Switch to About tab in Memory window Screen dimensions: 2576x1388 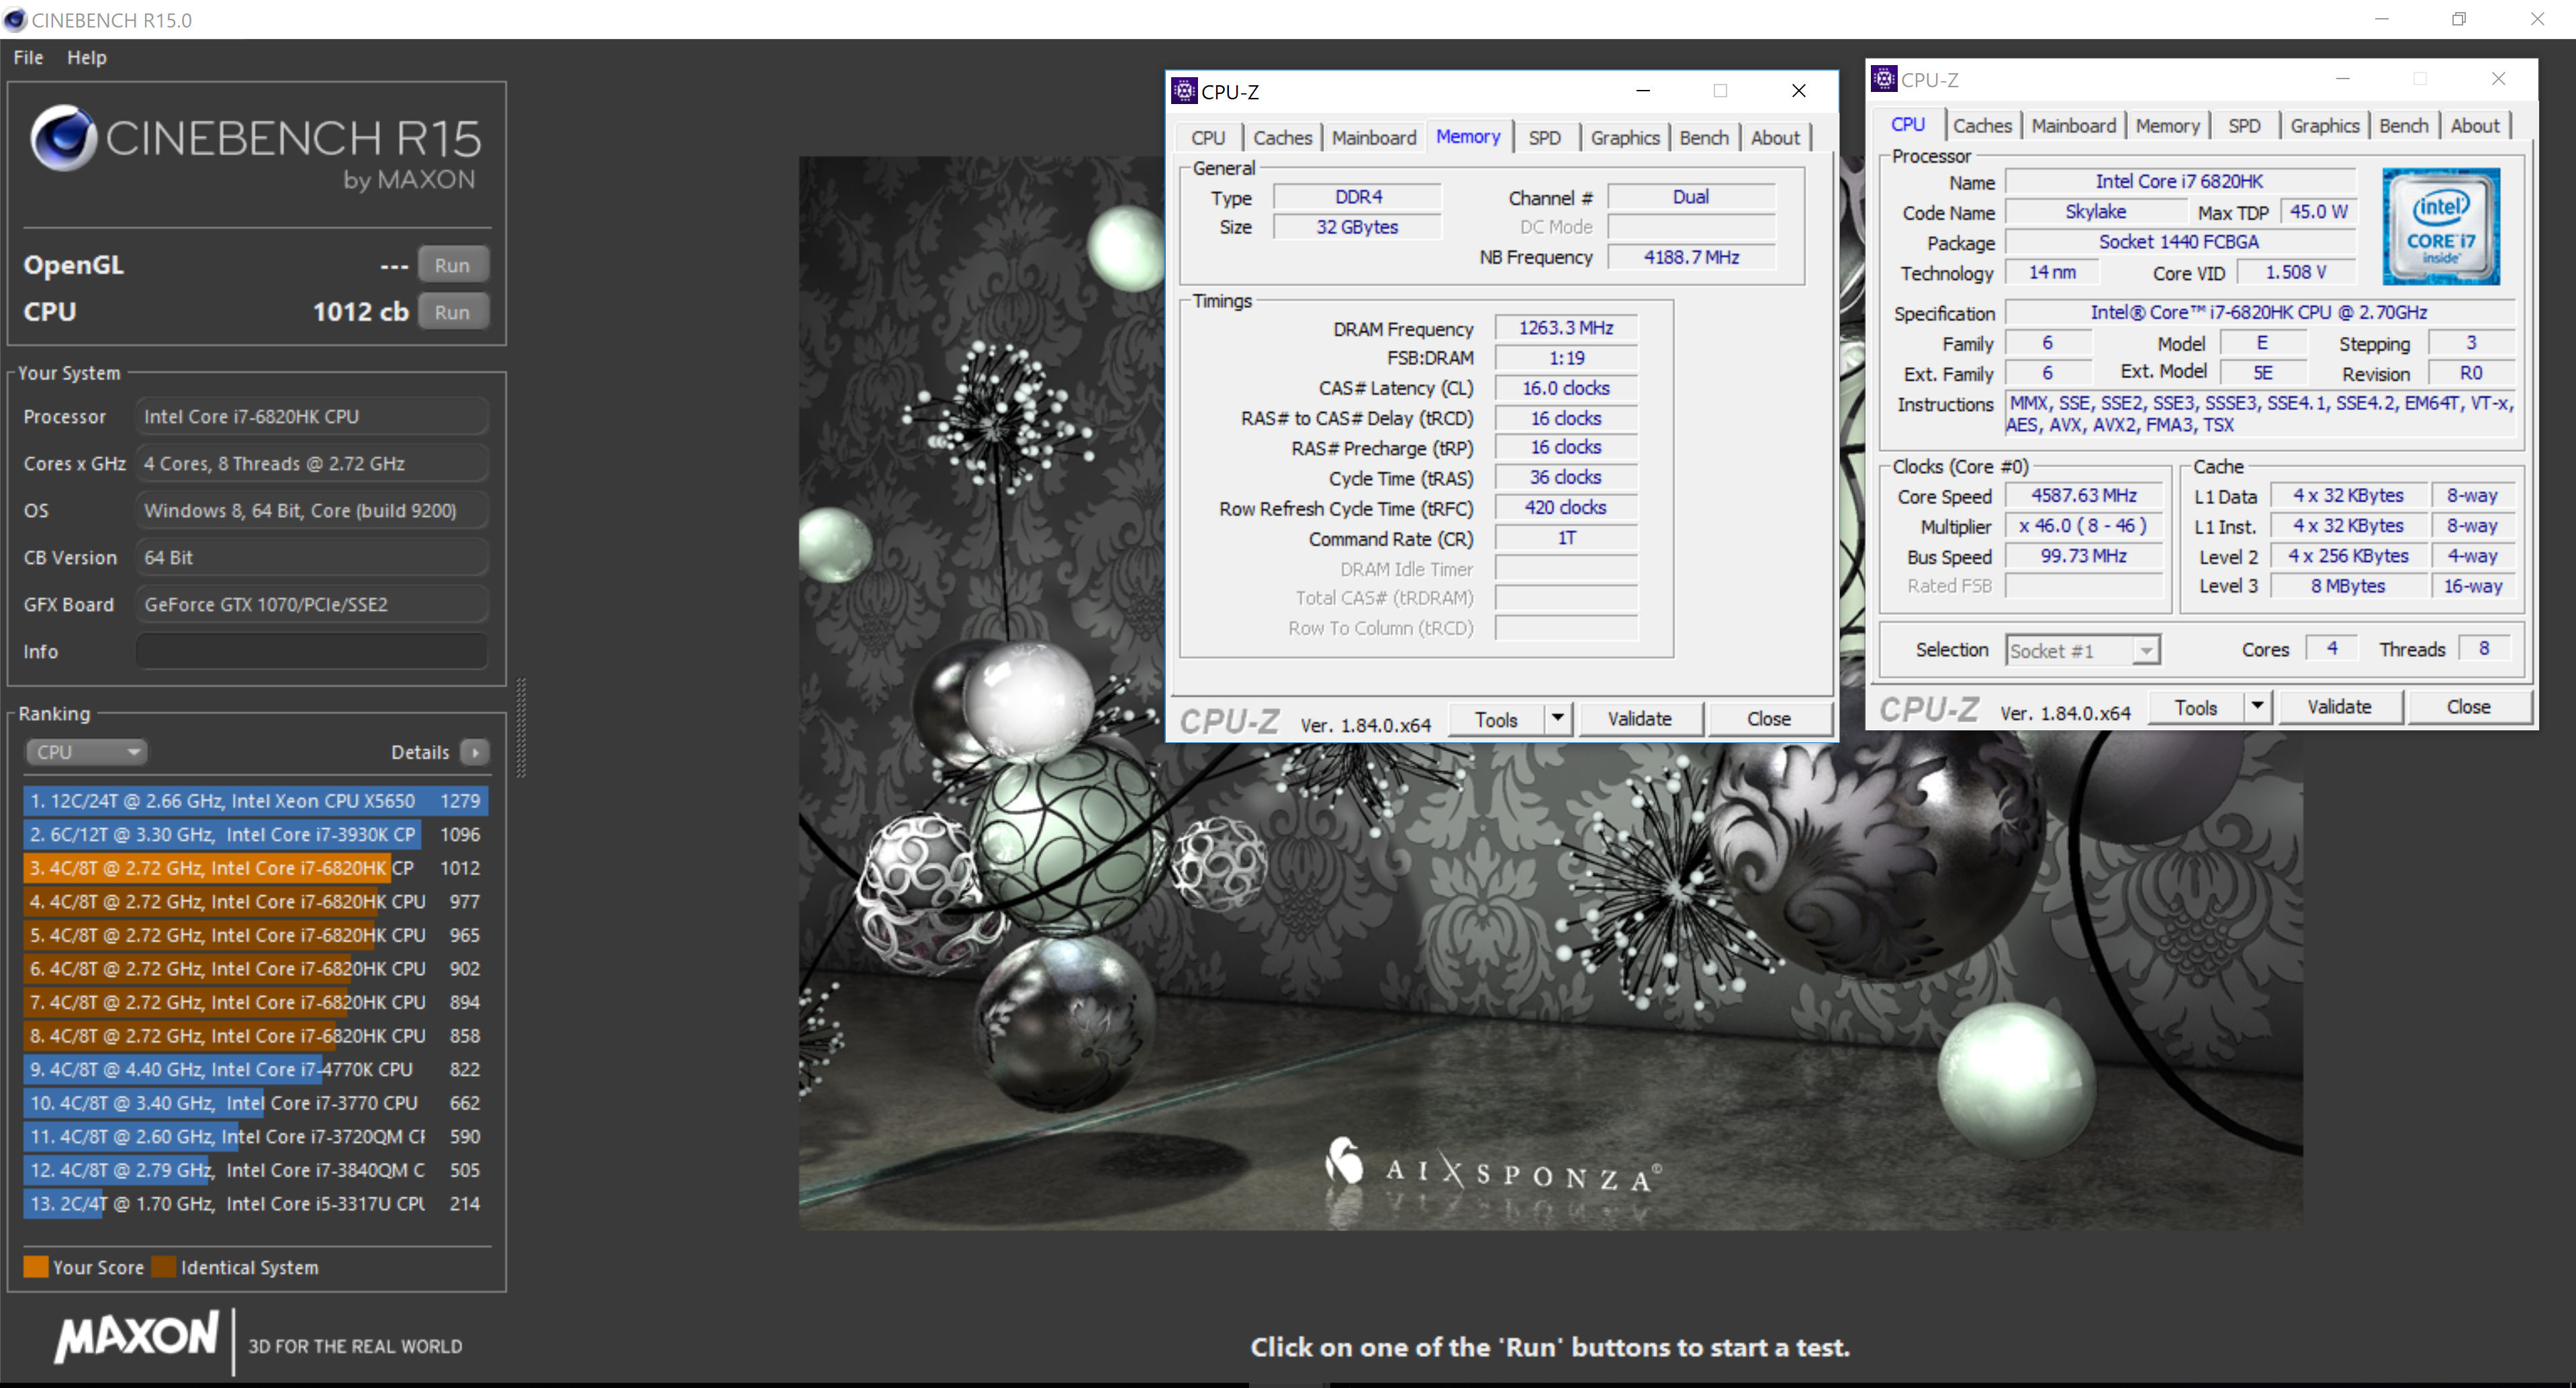pos(1775,138)
